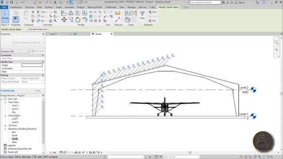Screen dimensions: 283x159
Task: Collapse the Elevations (Building Elevation) node
Action: click(5, 129)
